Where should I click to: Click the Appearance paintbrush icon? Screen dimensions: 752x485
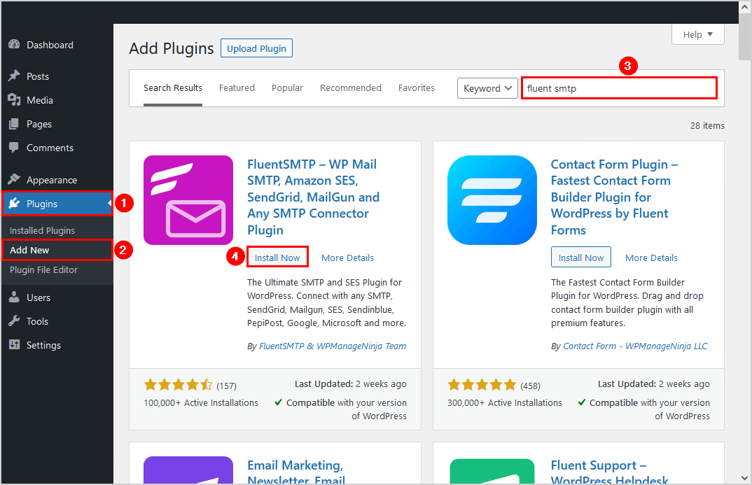pos(15,180)
